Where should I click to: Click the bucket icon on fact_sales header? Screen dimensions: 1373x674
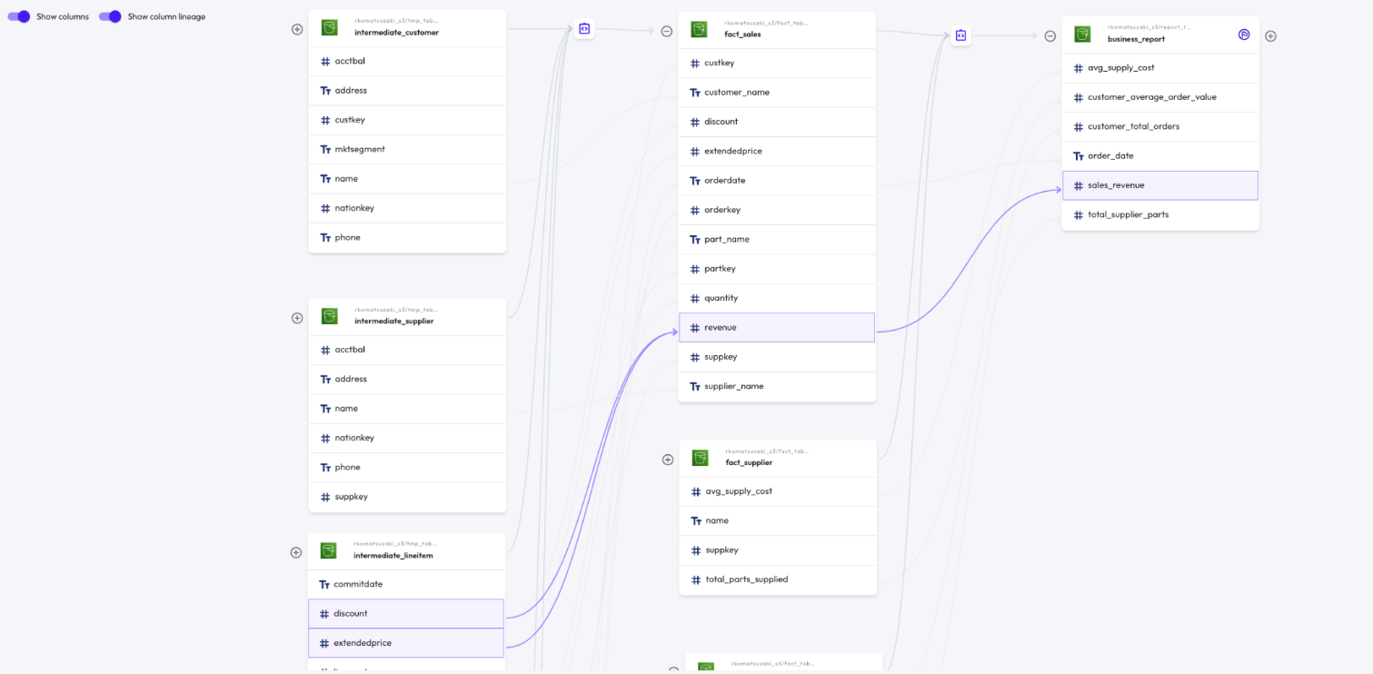(x=699, y=29)
